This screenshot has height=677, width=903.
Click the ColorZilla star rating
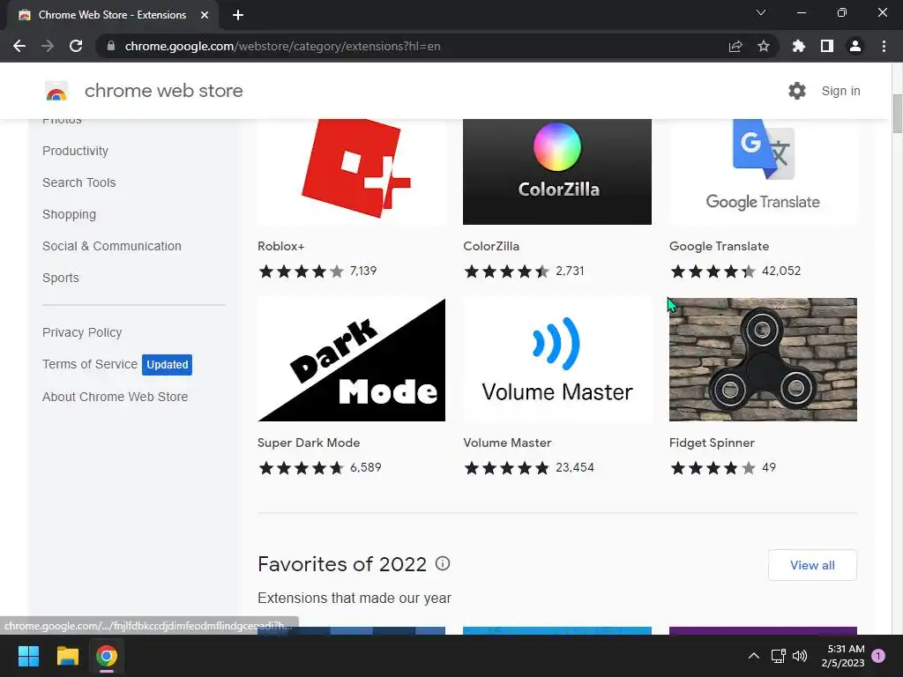pyautogui.click(x=507, y=272)
